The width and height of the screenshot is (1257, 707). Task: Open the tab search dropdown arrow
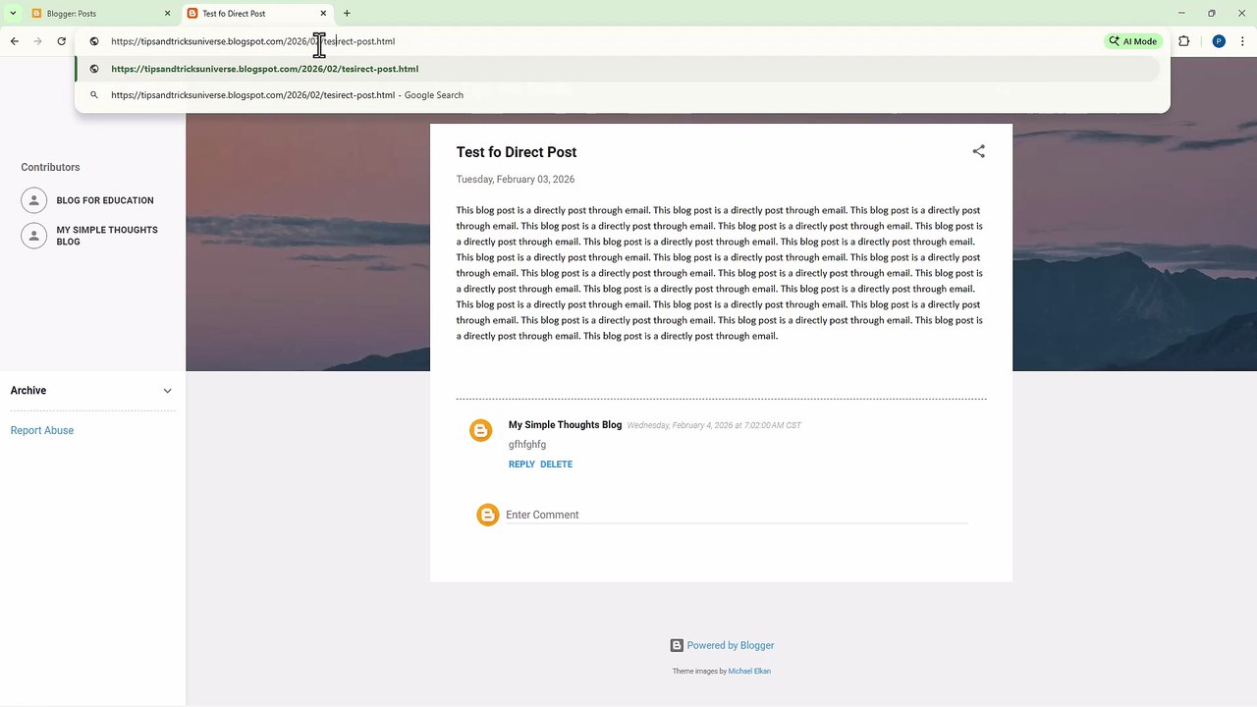coord(13,14)
